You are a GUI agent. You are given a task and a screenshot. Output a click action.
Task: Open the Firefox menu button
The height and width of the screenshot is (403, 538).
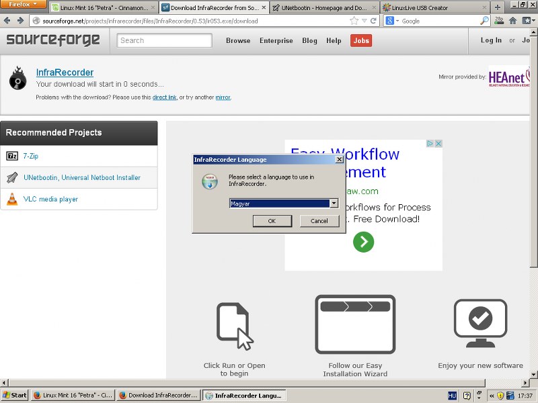pyautogui.click(x=23, y=4)
